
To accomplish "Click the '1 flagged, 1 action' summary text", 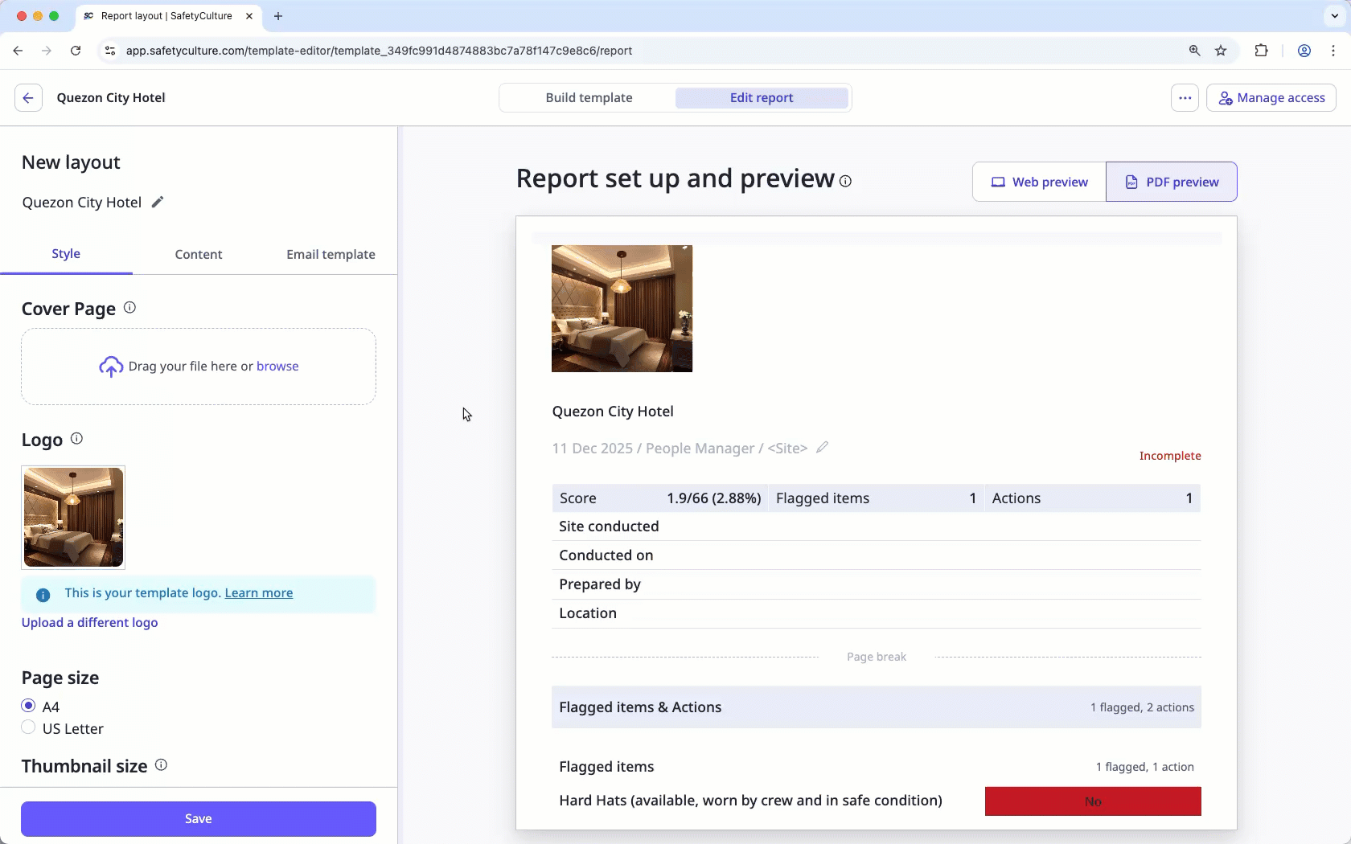I will (1144, 767).
